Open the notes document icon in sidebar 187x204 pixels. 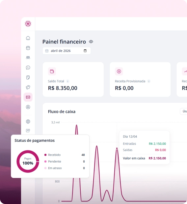(28, 77)
